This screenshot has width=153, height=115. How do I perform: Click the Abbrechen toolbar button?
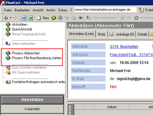point(143,18)
